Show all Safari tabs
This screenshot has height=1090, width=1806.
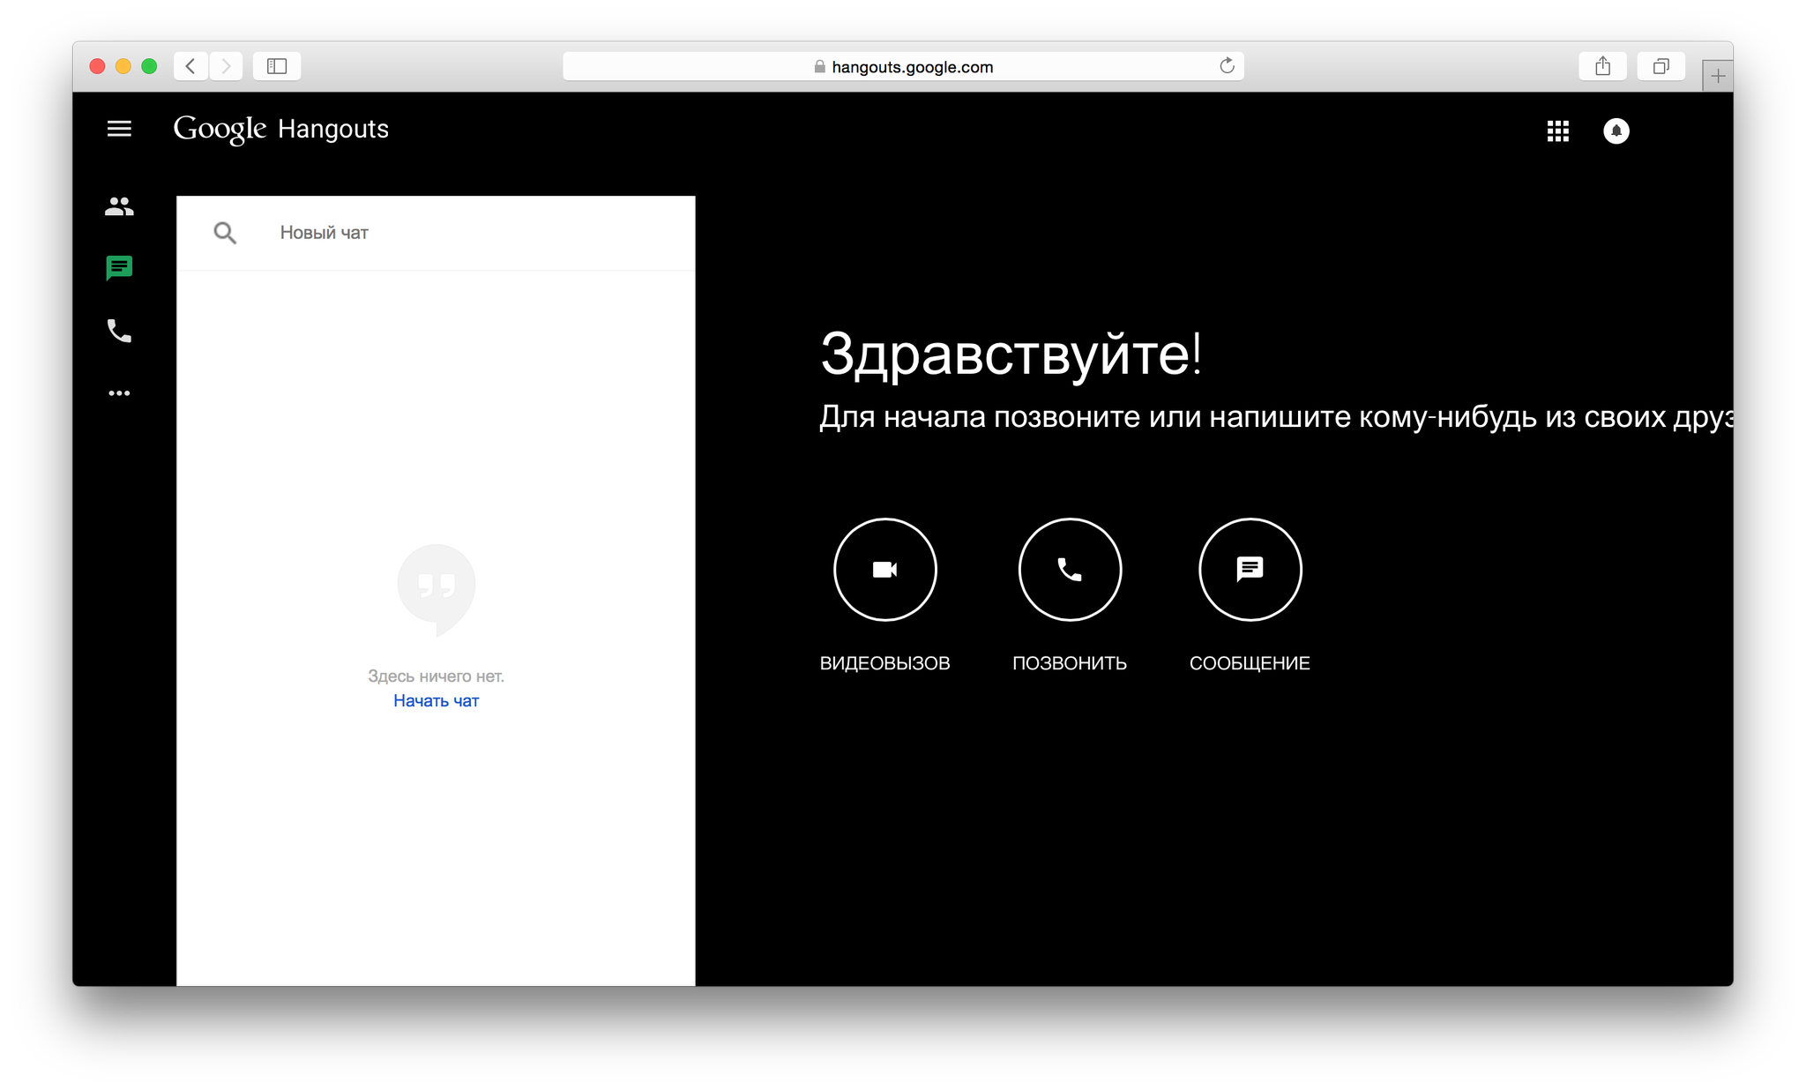tap(1661, 66)
